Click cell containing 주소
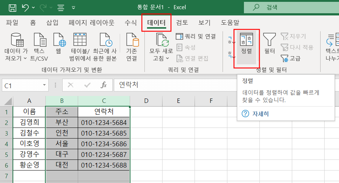Viewport: 339px width, 183px height. click(62, 112)
